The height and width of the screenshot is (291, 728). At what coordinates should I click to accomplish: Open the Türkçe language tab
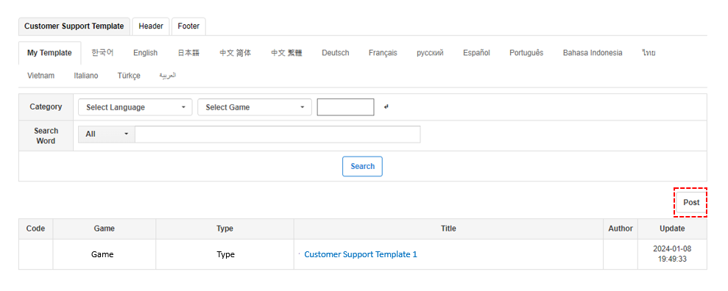click(129, 76)
